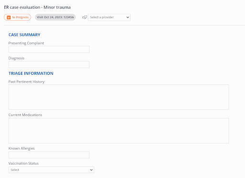Click the provider dropdown chevron arrow
The image size is (245, 178).
coord(128,17)
